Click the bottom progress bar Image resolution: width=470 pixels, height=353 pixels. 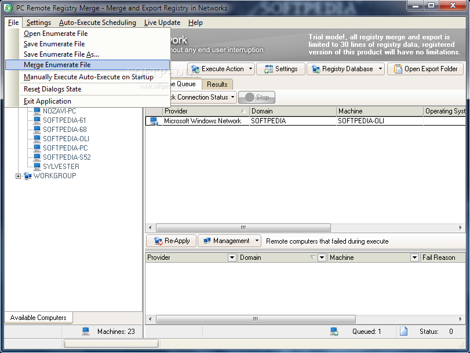coord(111,343)
